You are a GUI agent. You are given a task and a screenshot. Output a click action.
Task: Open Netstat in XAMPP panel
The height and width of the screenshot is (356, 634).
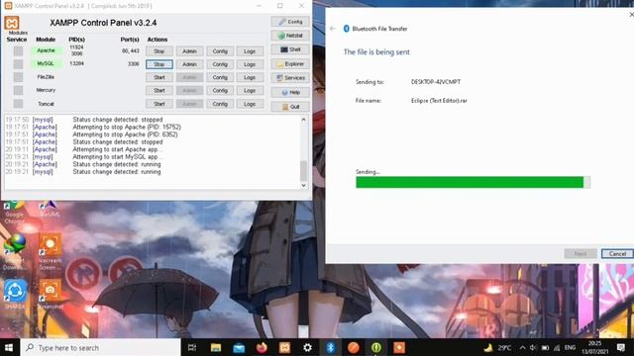[x=290, y=36]
